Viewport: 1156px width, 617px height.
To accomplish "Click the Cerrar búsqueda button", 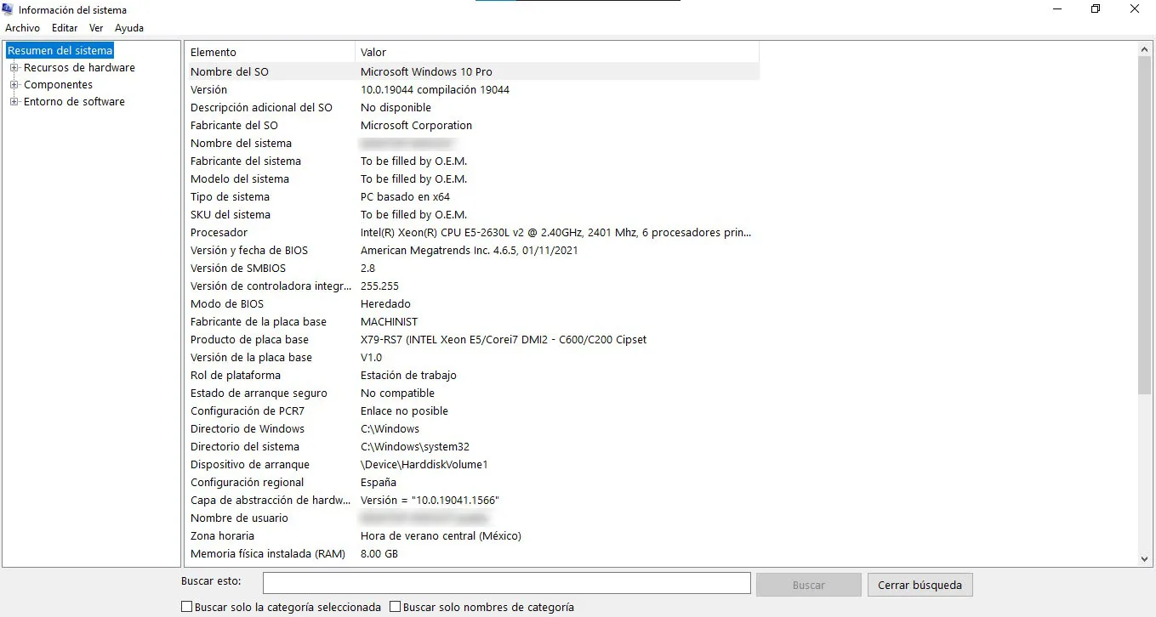I will point(920,585).
